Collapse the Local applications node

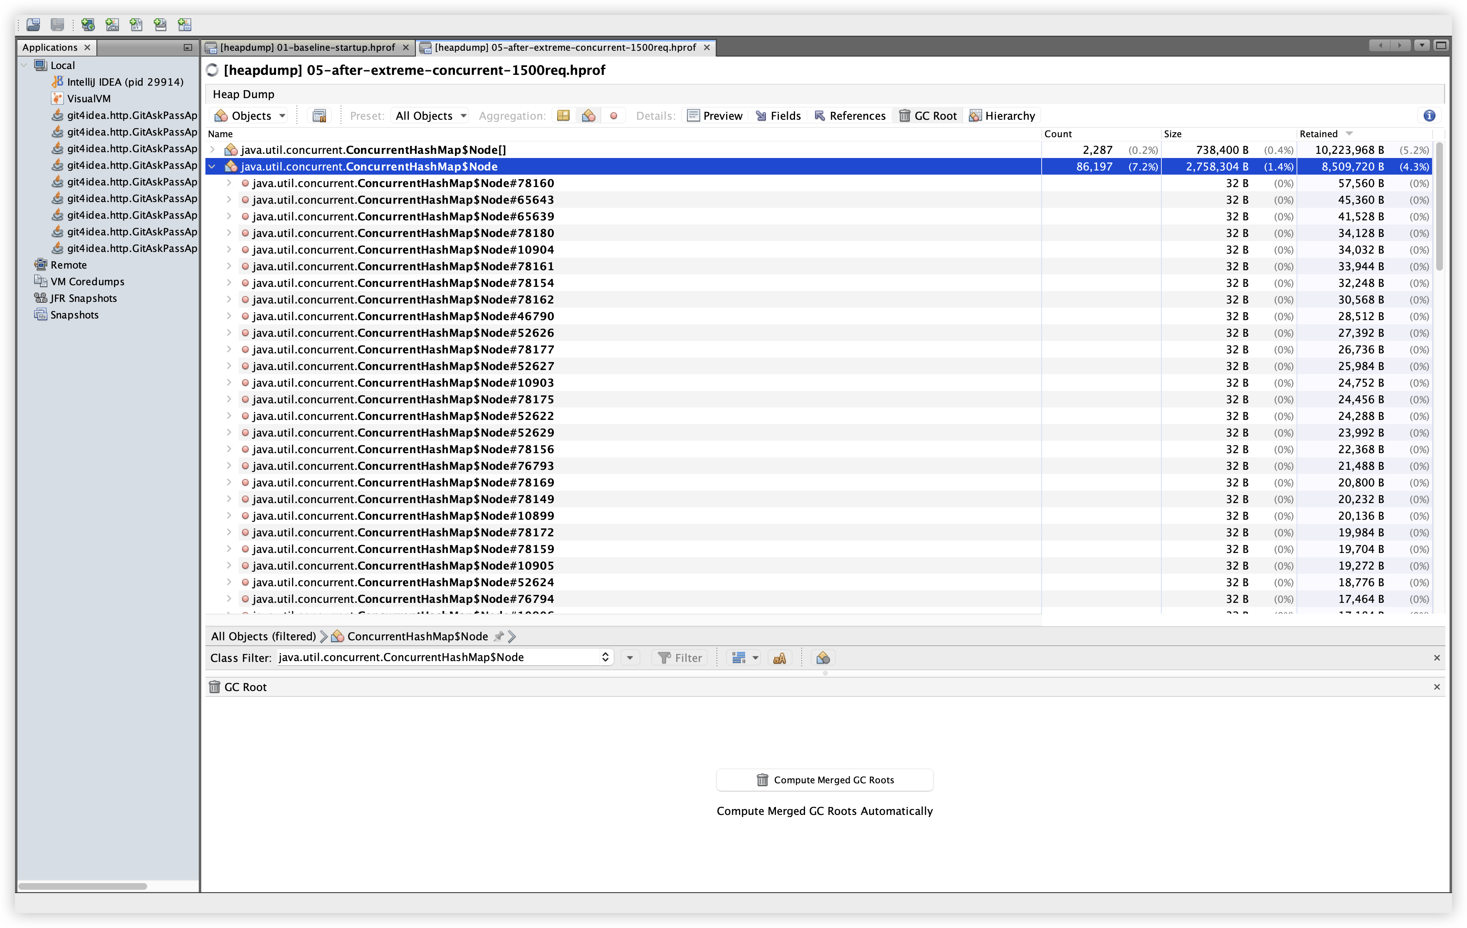coord(25,65)
